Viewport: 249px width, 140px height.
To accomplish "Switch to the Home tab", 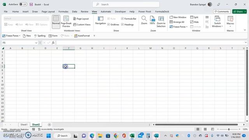I will pyautogui.click(x=16, y=11).
